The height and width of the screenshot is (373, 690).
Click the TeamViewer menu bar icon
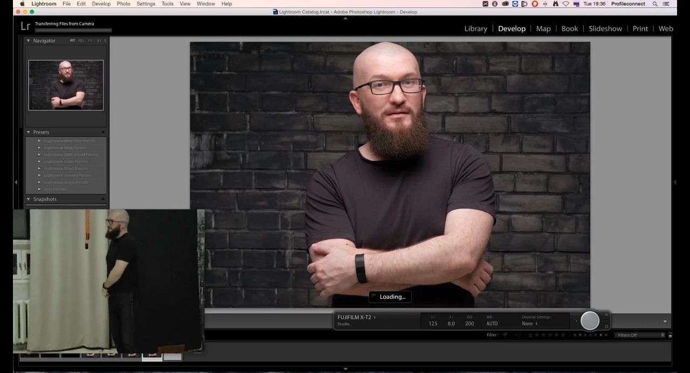tap(515, 4)
